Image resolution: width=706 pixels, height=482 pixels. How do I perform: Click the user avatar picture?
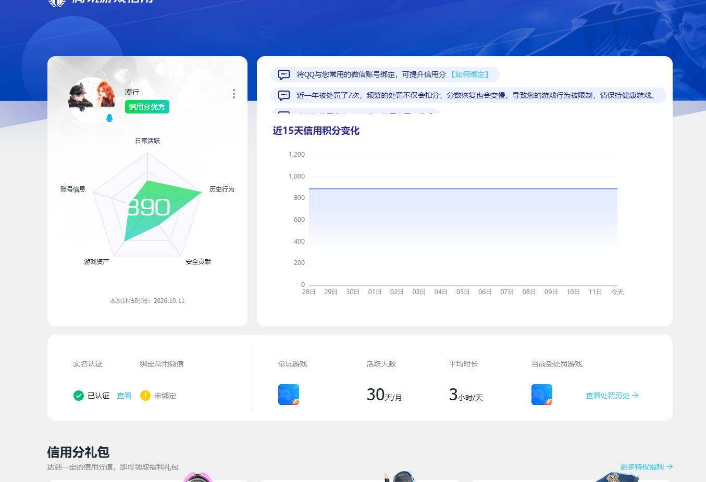pos(92,99)
